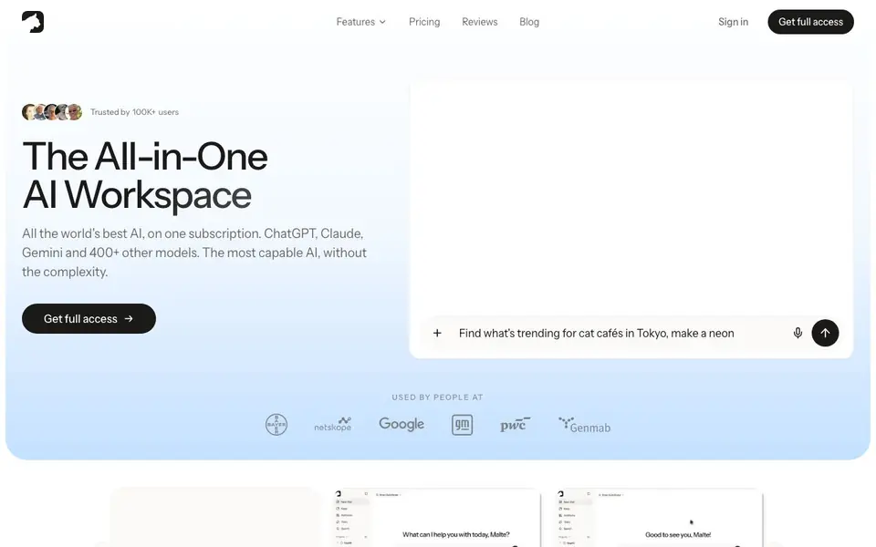Click the header Get full access button
The width and height of the screenshot is (876, 547).
[810, 22]
